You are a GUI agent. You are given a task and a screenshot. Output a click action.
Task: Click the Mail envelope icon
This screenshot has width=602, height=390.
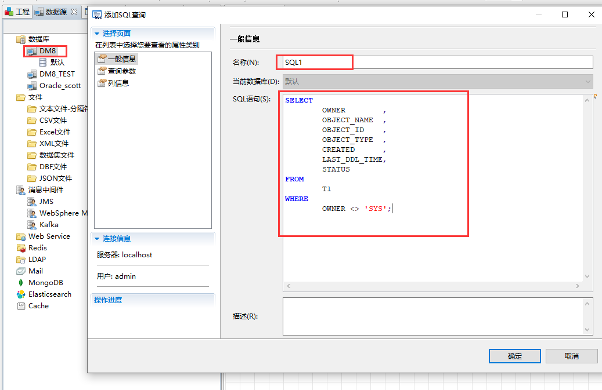[x=21, y=271]
